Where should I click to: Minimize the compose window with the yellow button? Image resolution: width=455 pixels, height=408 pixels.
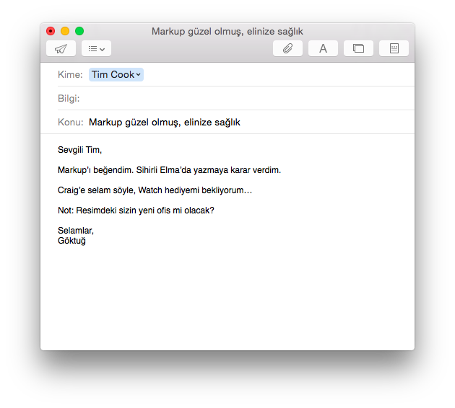[65, 31]
